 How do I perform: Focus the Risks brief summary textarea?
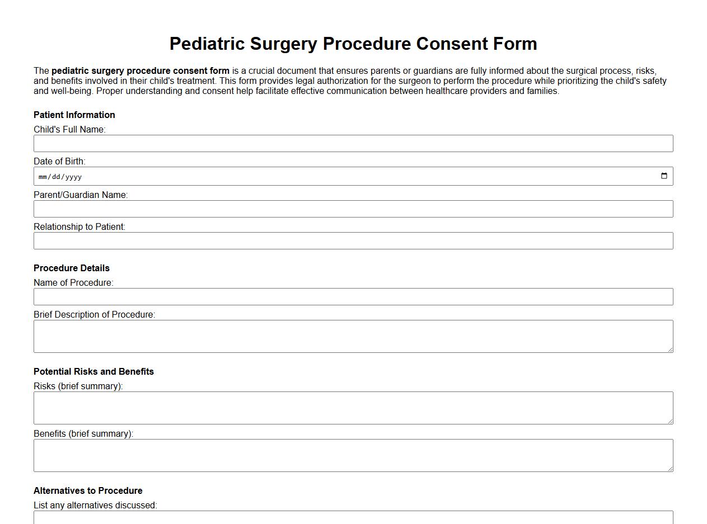tap(353, 407)
